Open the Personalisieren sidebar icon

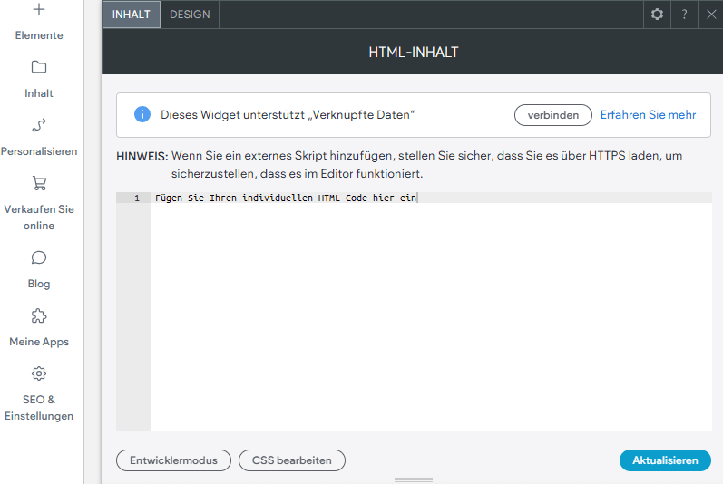click(39, 125)
